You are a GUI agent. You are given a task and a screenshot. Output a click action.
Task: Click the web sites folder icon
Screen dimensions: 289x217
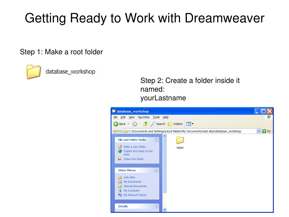(120, 177)
